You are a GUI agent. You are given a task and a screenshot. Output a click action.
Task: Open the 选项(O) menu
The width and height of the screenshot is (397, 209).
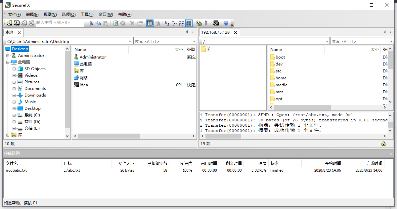[68, 15]
